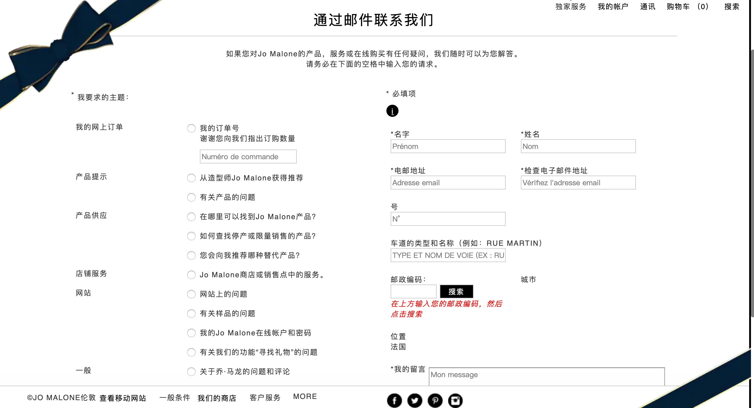Select the 我的订单号 radio button
The image size is (754, 408).
(x=191, y=128)
